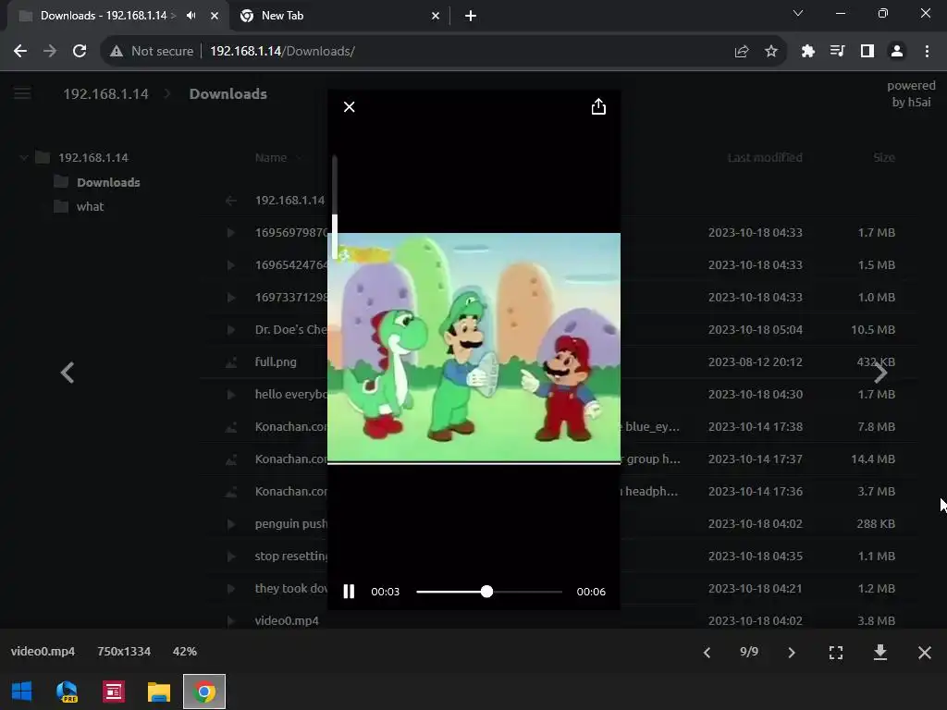Toggle the h5ai sidebar hamburger menu
The width and height of the screenshot is (947, 710).
point(22,93)
